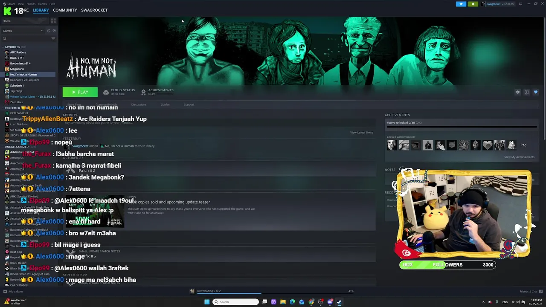This screenshot has height=307, width=546.
Task: Click View My Achievements link
Action: tap(519, 157)
